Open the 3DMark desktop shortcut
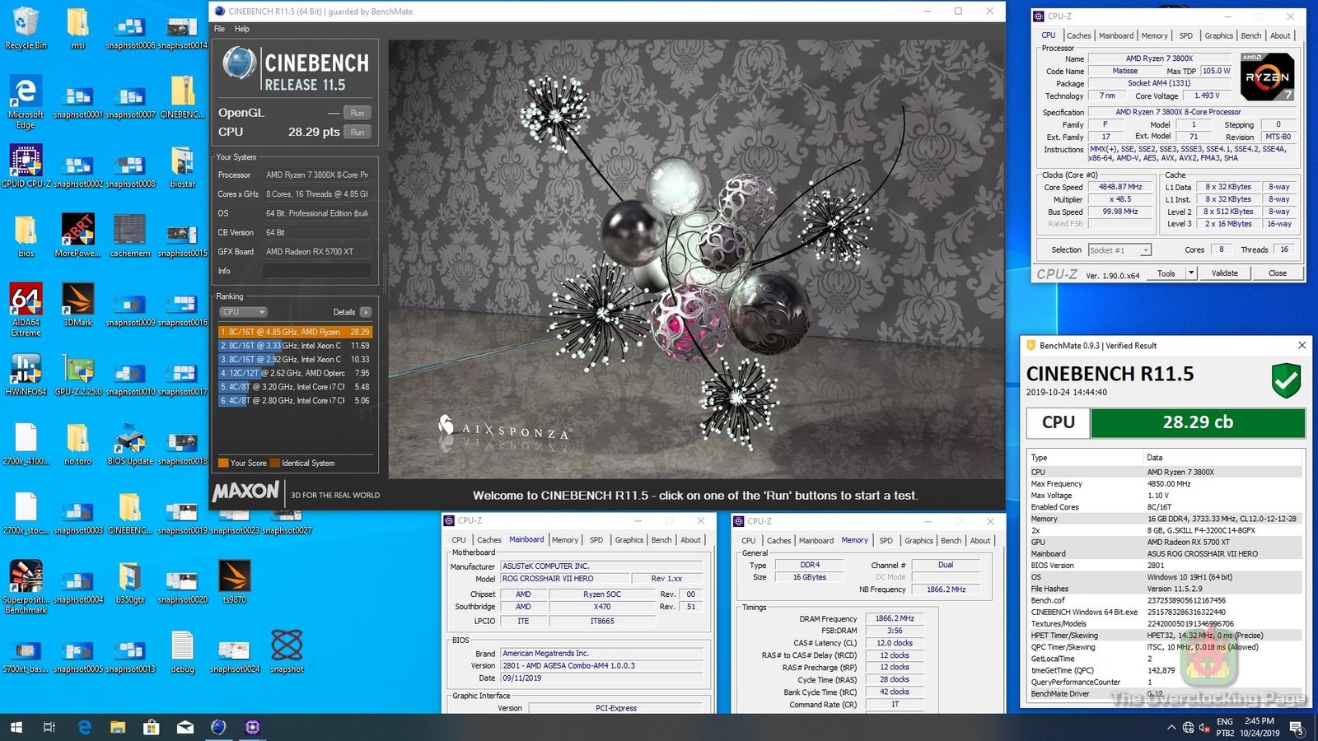This screenshot has height=741, width=1318. [78, 301]
